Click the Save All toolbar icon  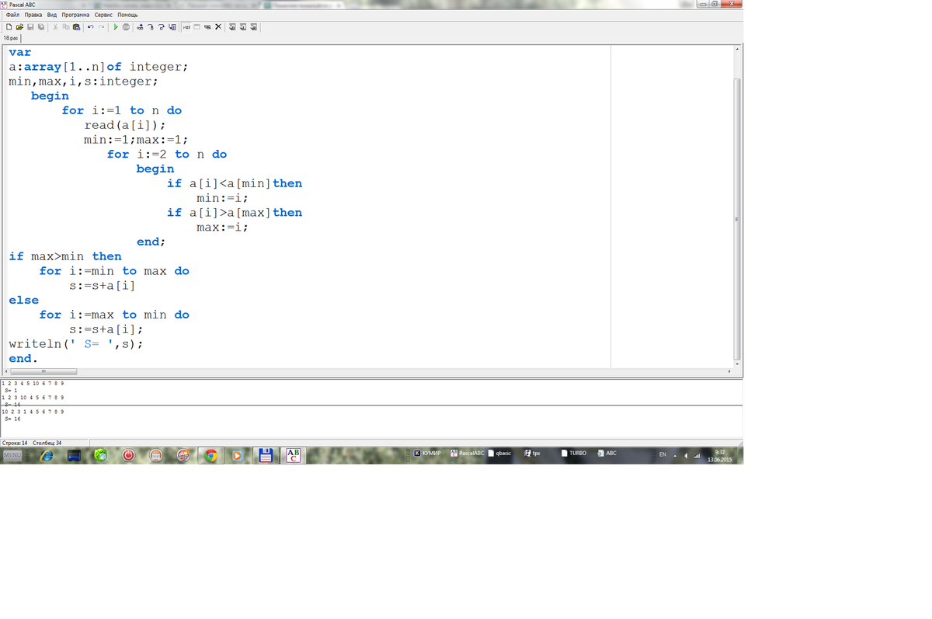point(41,27)
